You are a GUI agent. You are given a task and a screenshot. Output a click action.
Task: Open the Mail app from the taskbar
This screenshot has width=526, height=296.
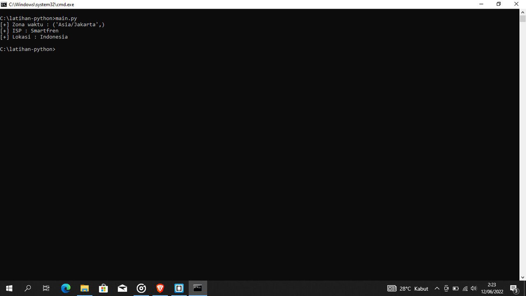point(122,289)
